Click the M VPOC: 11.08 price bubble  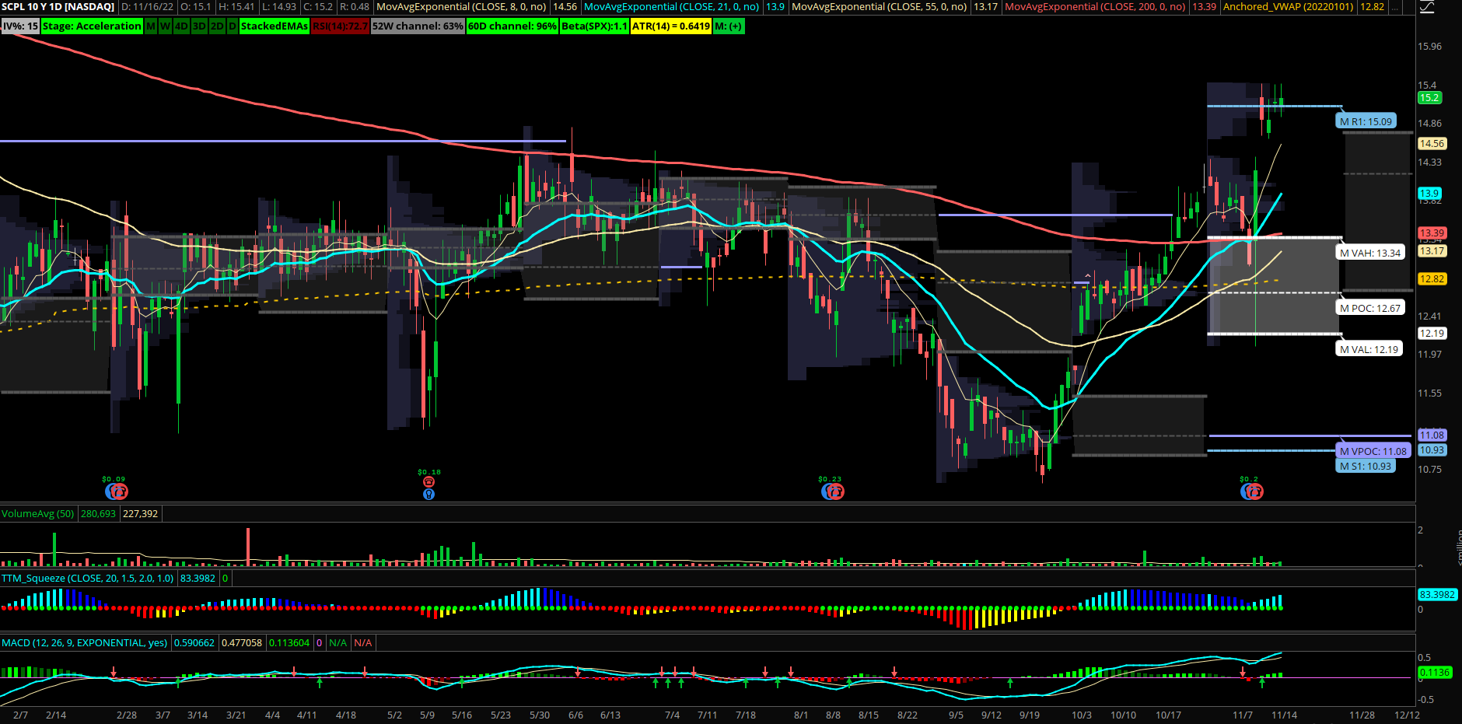[1373, 451]
